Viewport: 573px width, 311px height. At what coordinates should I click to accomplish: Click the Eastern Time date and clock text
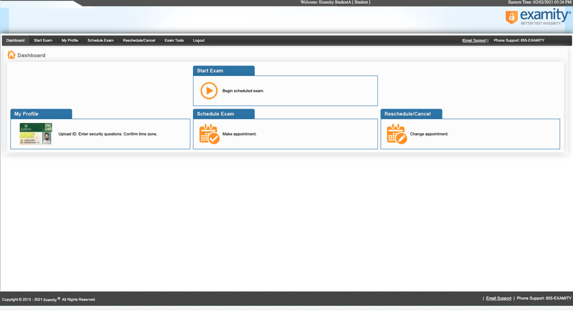pyautogui.click(x=540, y=2)
